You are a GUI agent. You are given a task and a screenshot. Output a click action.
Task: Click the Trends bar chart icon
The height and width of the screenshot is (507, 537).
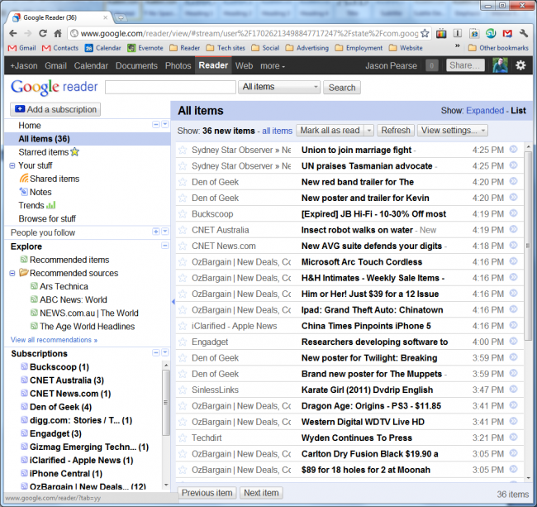click(x=51, y=205)
